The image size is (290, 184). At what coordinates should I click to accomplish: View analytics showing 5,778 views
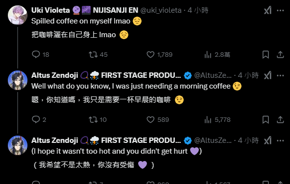(208, 120)
